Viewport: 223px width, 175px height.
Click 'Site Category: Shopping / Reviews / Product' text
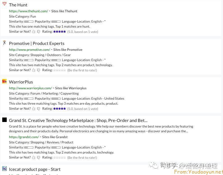tap(41, 142)
